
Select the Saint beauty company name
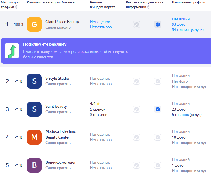56,106
